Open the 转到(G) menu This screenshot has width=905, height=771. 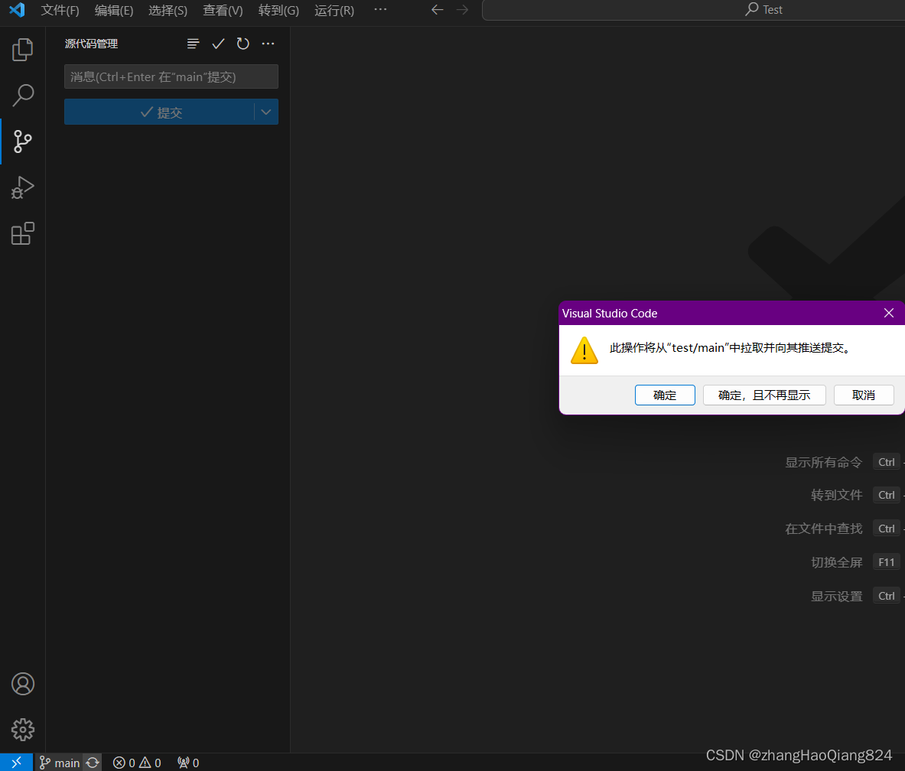[x=278, y=11]
